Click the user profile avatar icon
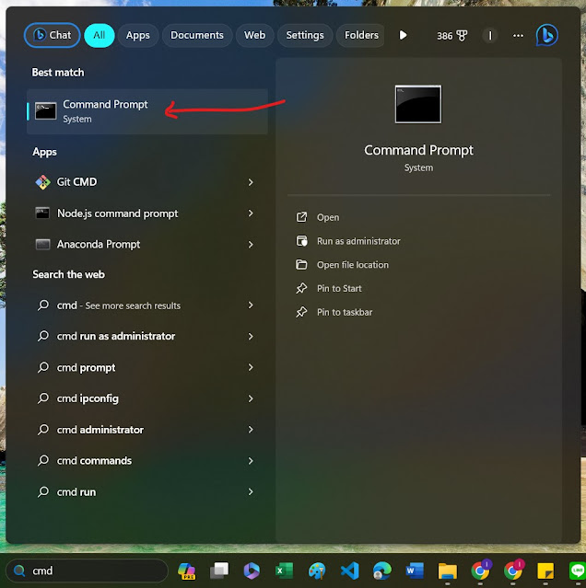The height and width of the screenshot is (588, 586). coord(490,36)
